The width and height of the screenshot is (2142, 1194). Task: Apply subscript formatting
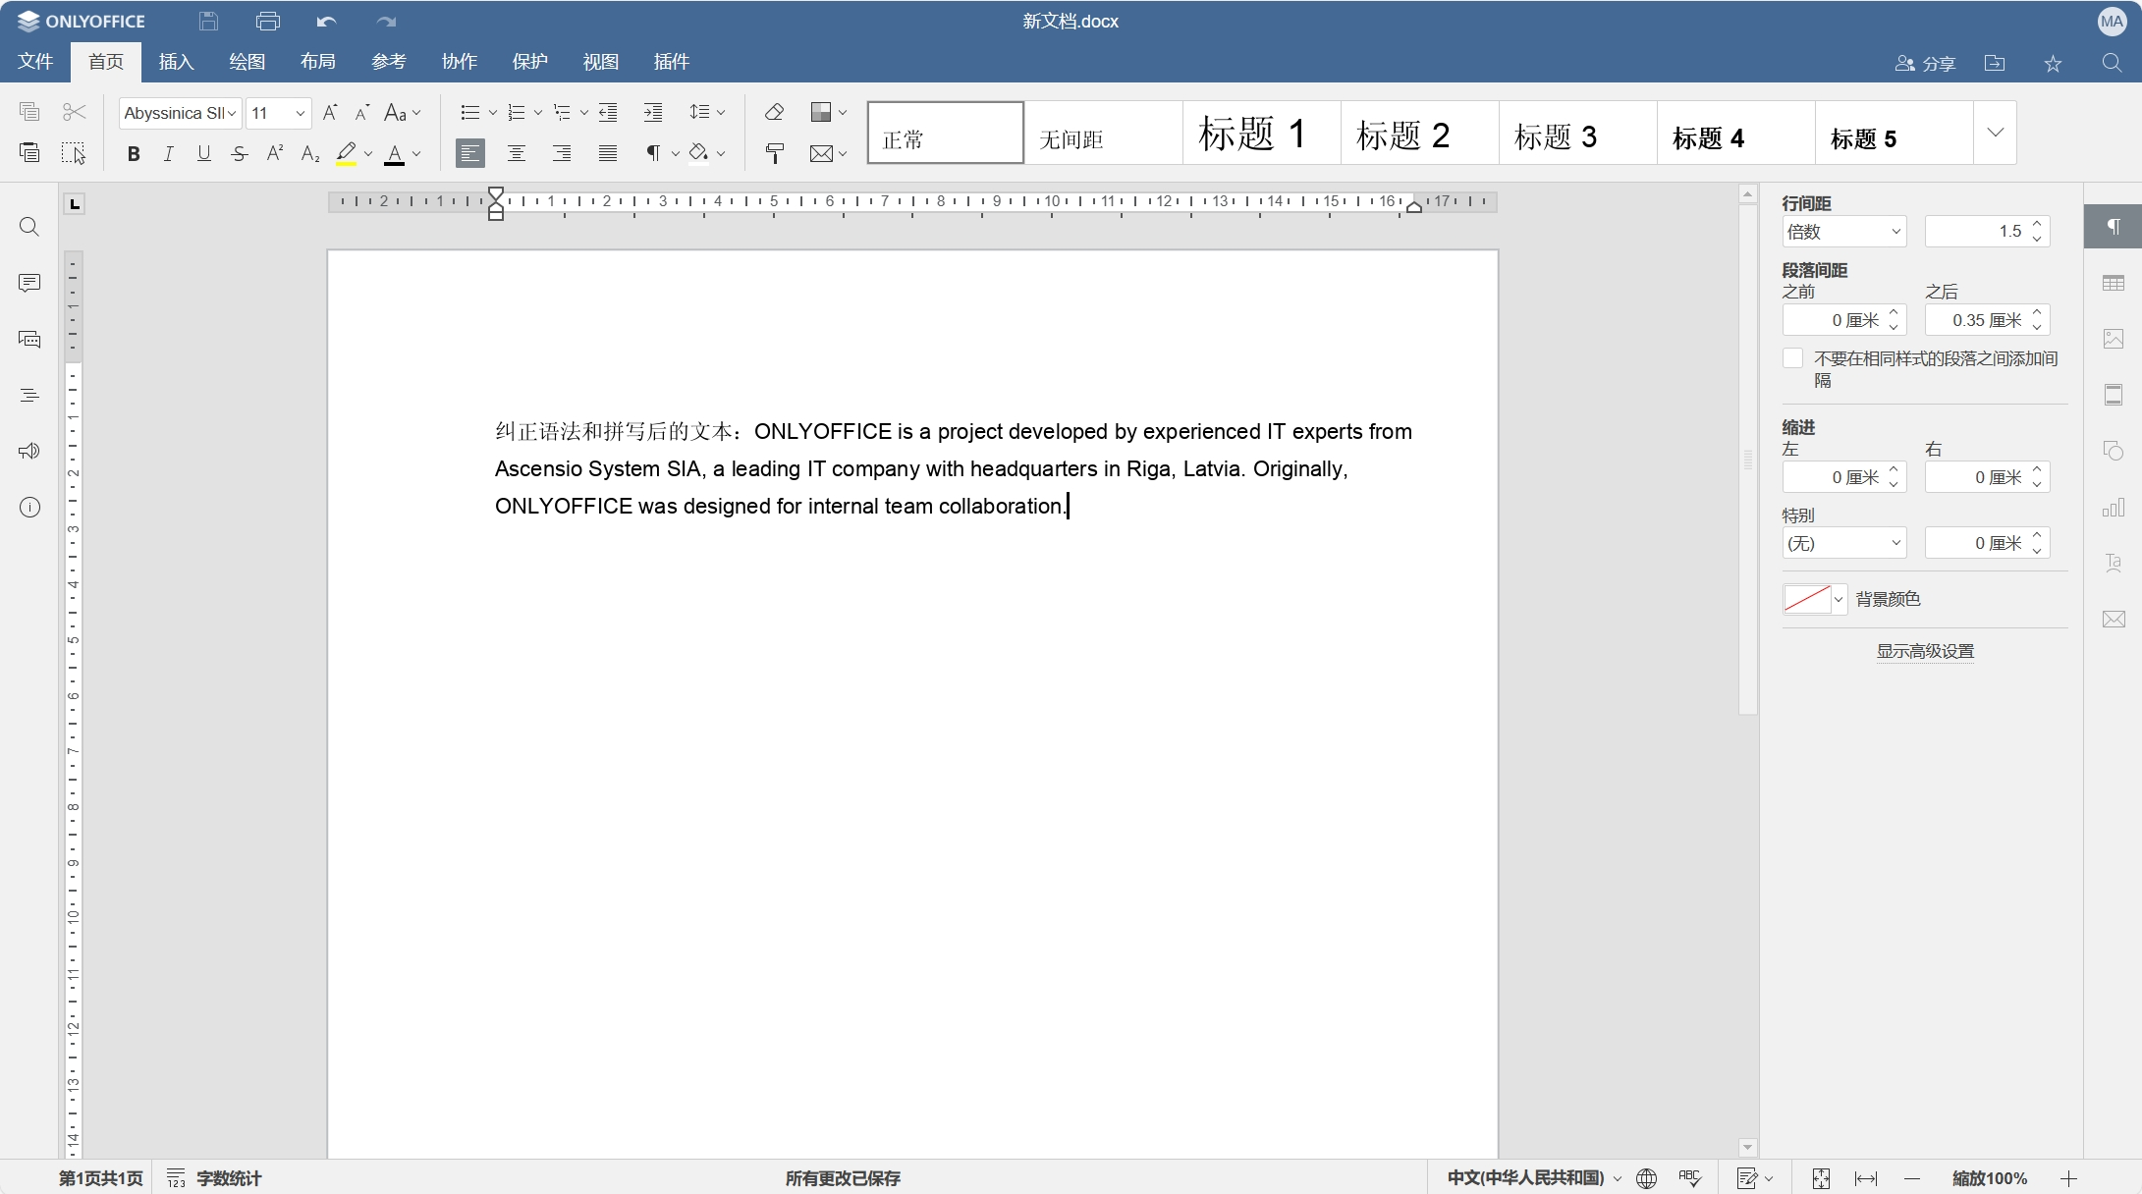point(310,153)
